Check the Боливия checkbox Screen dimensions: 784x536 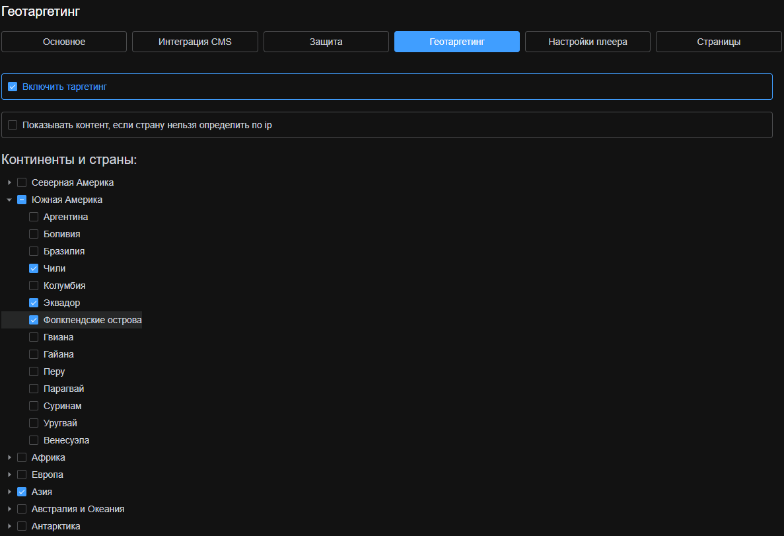coord(34,234)
